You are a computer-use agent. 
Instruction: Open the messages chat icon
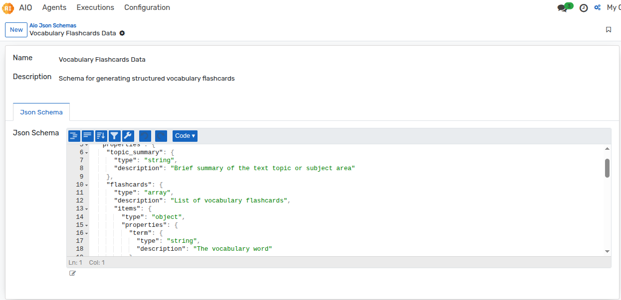(x=563, y=8)
